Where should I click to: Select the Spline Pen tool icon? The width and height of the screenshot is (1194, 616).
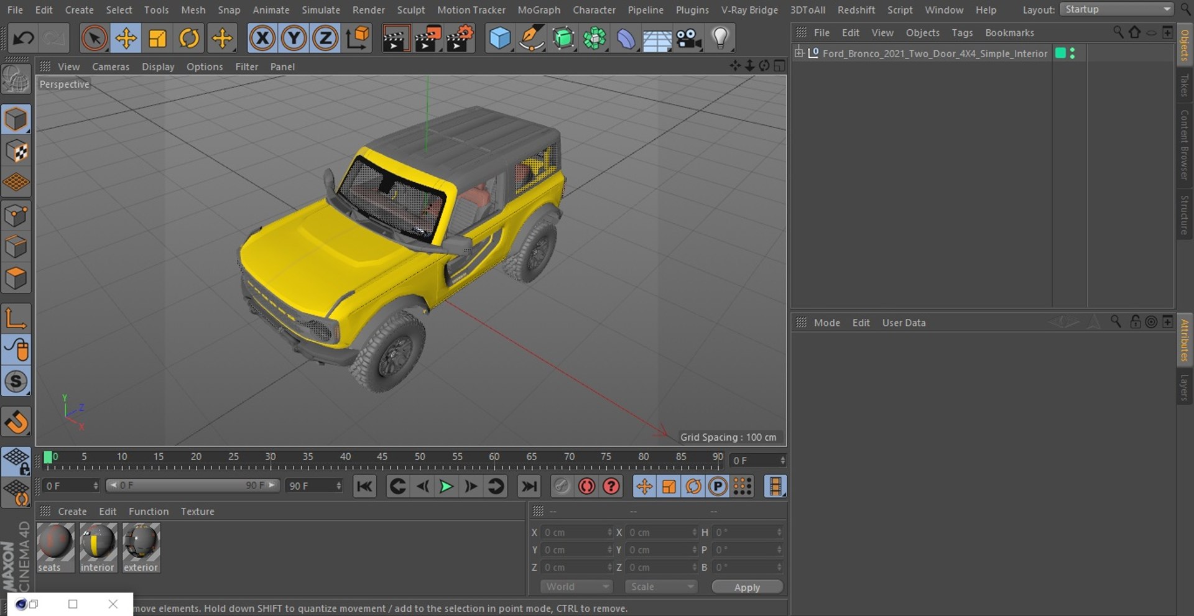(x=532, y=39)
